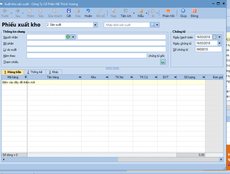The height and width of the screenshot is (174, 230).
Task: Click Nhập lệnh sản xuất input field
Action: click(x=127, y=25)
